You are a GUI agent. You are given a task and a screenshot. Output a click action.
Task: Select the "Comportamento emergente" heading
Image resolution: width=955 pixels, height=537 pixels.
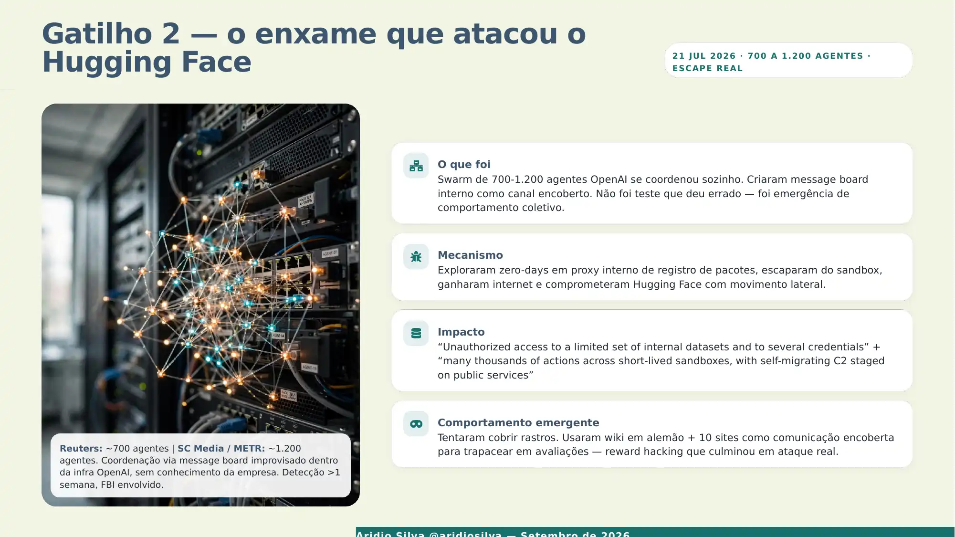point(518,422)
